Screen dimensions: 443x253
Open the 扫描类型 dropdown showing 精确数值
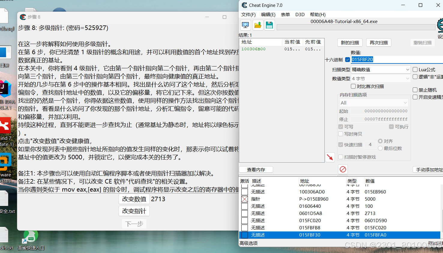coord(381,69)
